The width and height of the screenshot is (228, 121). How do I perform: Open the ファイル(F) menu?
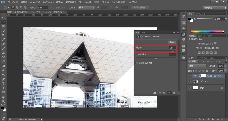point(13,2)
